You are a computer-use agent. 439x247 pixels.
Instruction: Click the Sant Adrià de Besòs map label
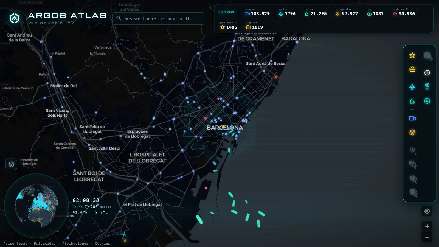click(x=266, y=63)
